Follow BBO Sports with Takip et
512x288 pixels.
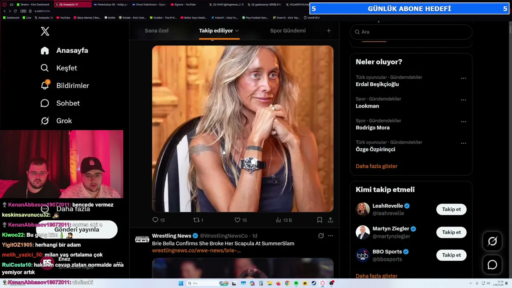click(451, 255)
